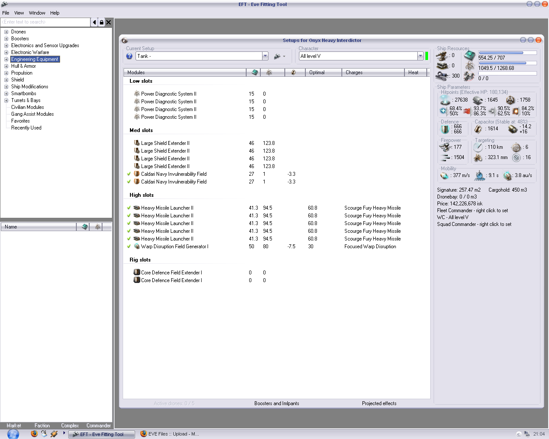Viewport: 549px width, 439px height.
Task: Click Projected effects at the bottom
Action: [379, 403]
